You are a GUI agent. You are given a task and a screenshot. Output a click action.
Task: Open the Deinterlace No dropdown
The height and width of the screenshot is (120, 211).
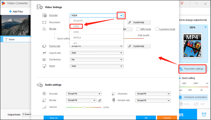click(x=97, y=60)
